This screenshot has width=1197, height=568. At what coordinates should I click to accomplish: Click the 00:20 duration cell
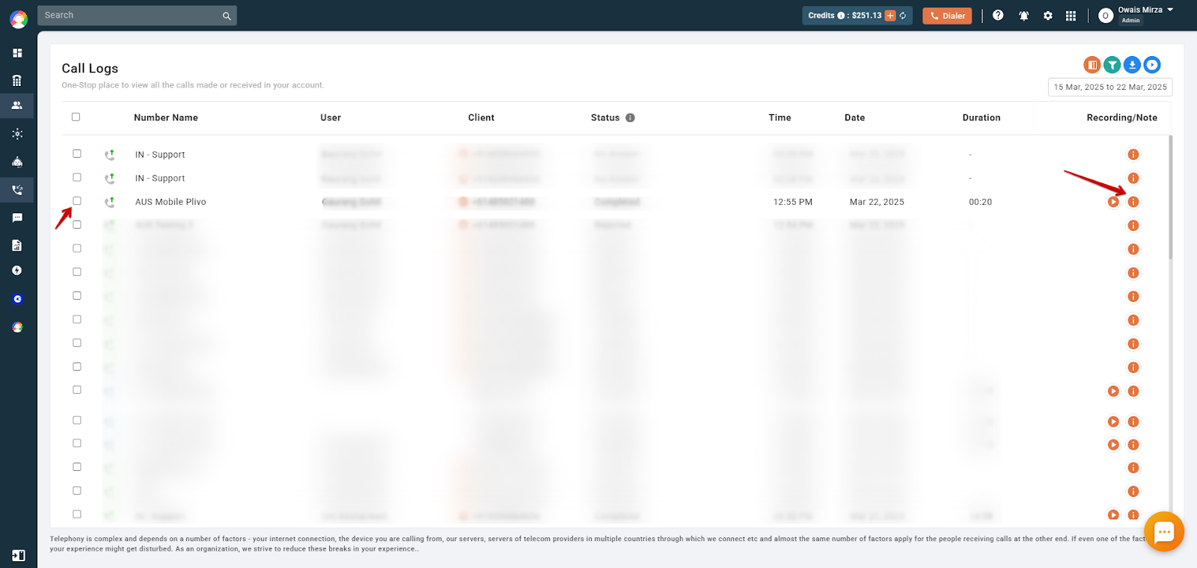[x=980, y=202]
